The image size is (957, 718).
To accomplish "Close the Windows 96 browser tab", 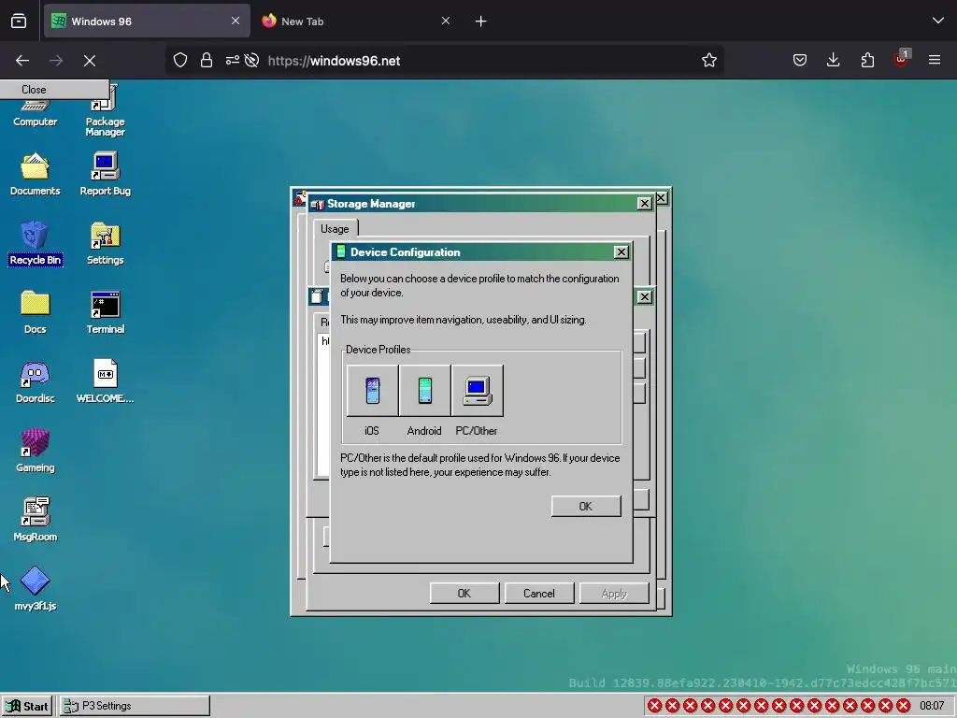I will click(236, 21).
